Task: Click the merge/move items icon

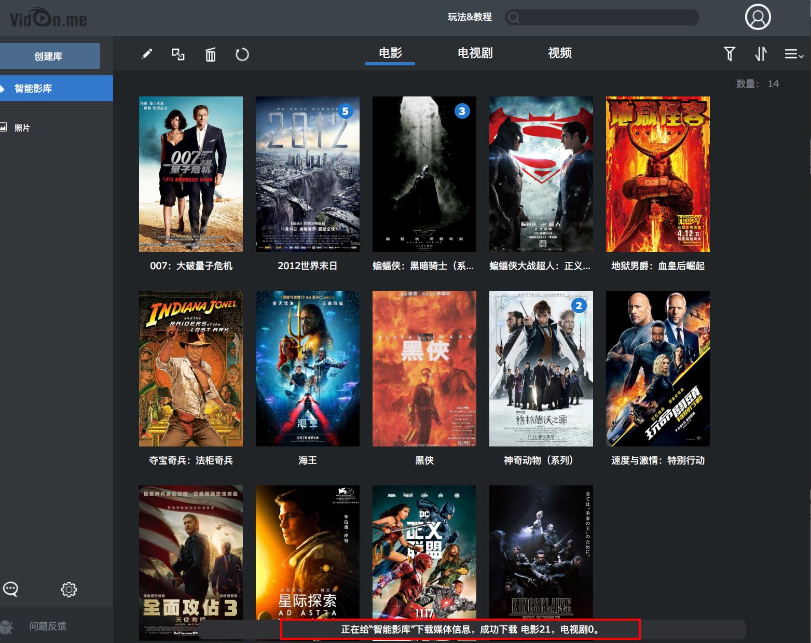Action: coord(178,54)
